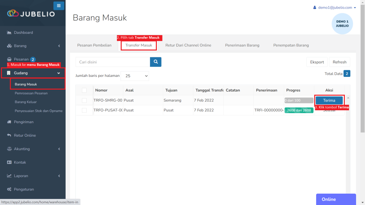Open the Online chat button

336,199
